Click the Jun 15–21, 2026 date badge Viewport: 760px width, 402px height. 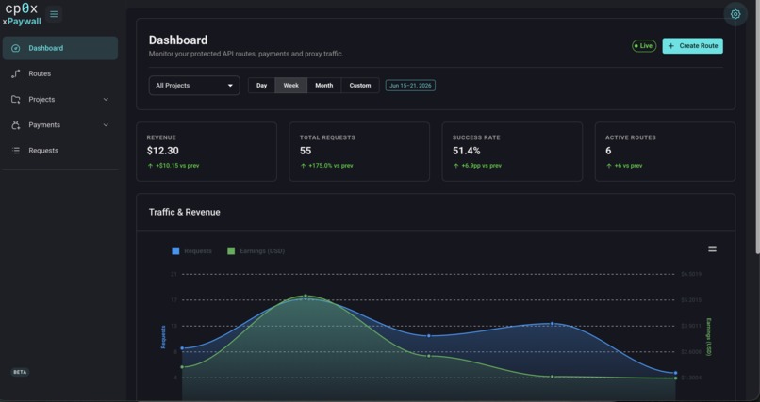tap(410, 85)
